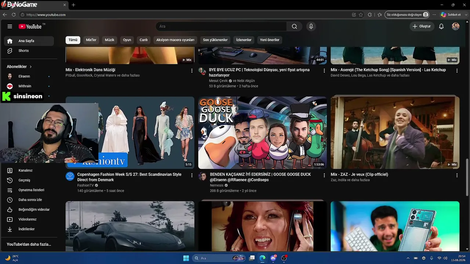Open options for 'BYE BYE UCUZ PC' video

(324, 70)
